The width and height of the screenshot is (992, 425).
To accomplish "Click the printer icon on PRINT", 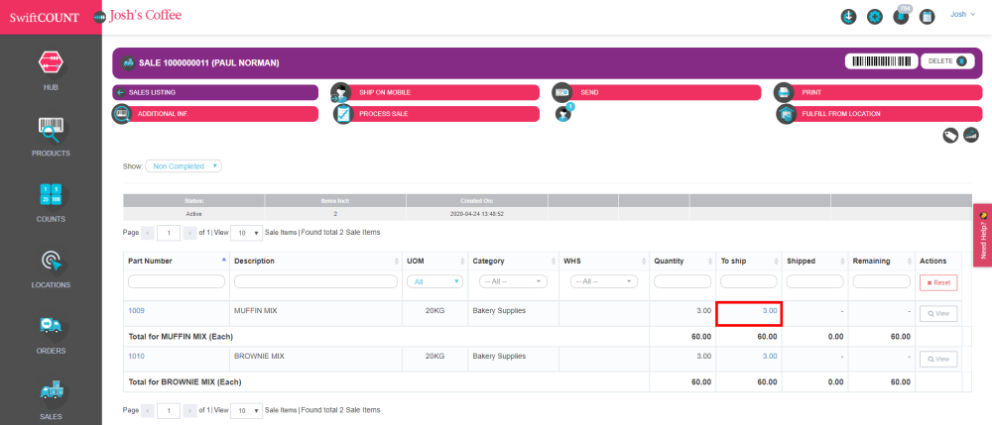I will [x=784, y=93].
